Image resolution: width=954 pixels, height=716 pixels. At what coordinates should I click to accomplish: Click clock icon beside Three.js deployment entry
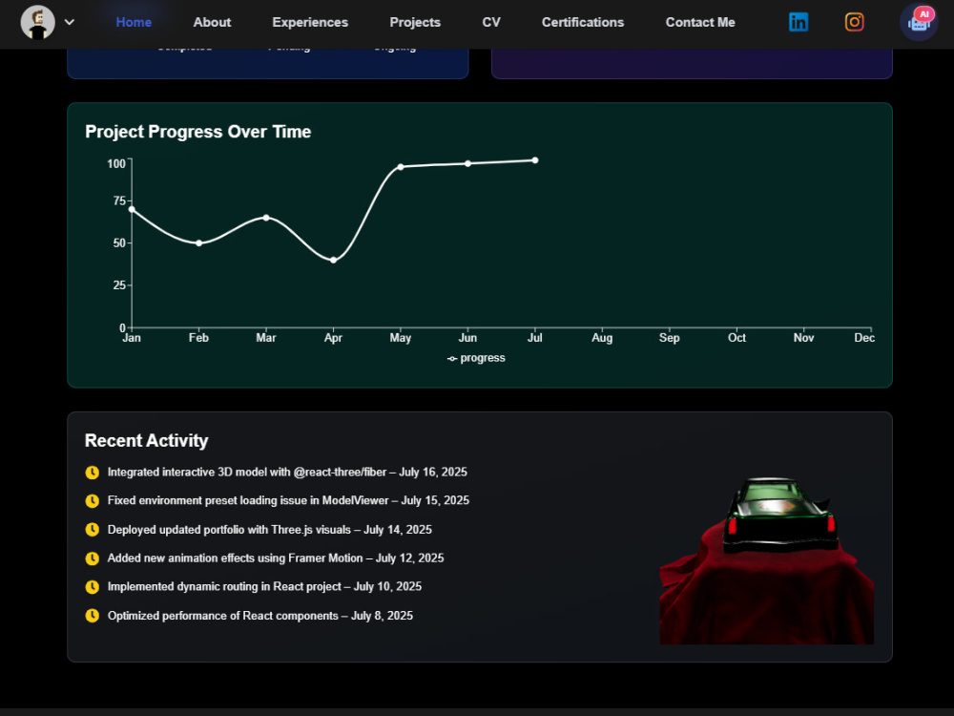pyautogui.click(x=92, y=530)
